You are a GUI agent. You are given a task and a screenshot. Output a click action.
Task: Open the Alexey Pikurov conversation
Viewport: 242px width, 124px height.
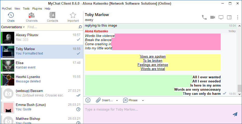(42, 38)
